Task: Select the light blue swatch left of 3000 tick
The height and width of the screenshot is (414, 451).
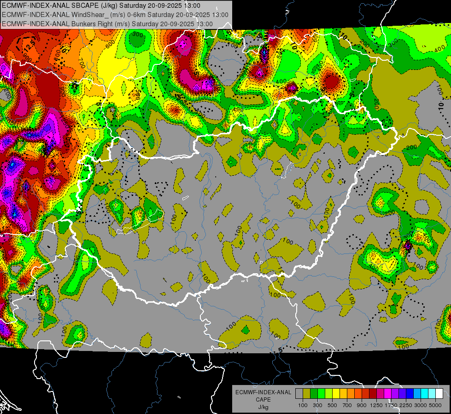Action: click(x=417, y=393)
